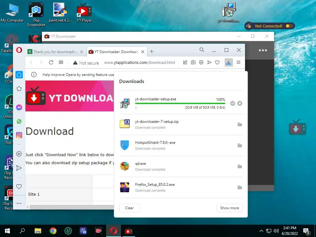The image size is (316, 237).
Task: Open the Player icon in the sidebar
Action: coord(19,154)
